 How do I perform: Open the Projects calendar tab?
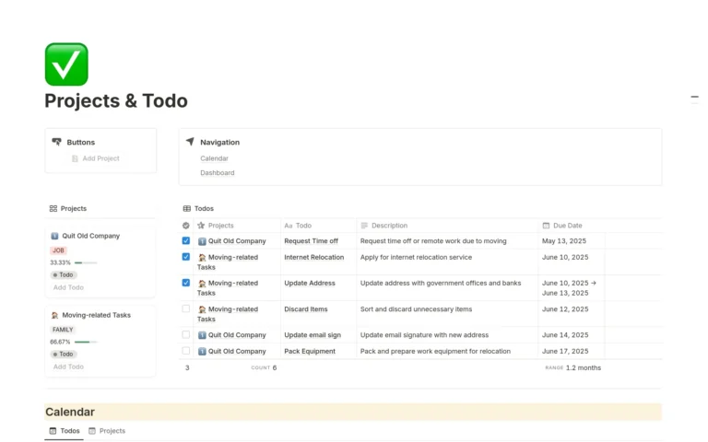pos(107,431)
